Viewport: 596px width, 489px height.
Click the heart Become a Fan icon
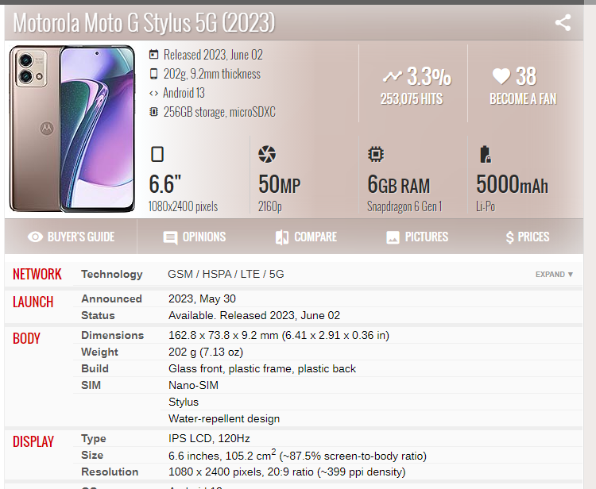(x=501, y=76)
